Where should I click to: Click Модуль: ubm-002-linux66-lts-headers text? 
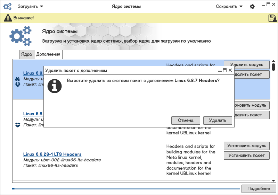point(62,160)
